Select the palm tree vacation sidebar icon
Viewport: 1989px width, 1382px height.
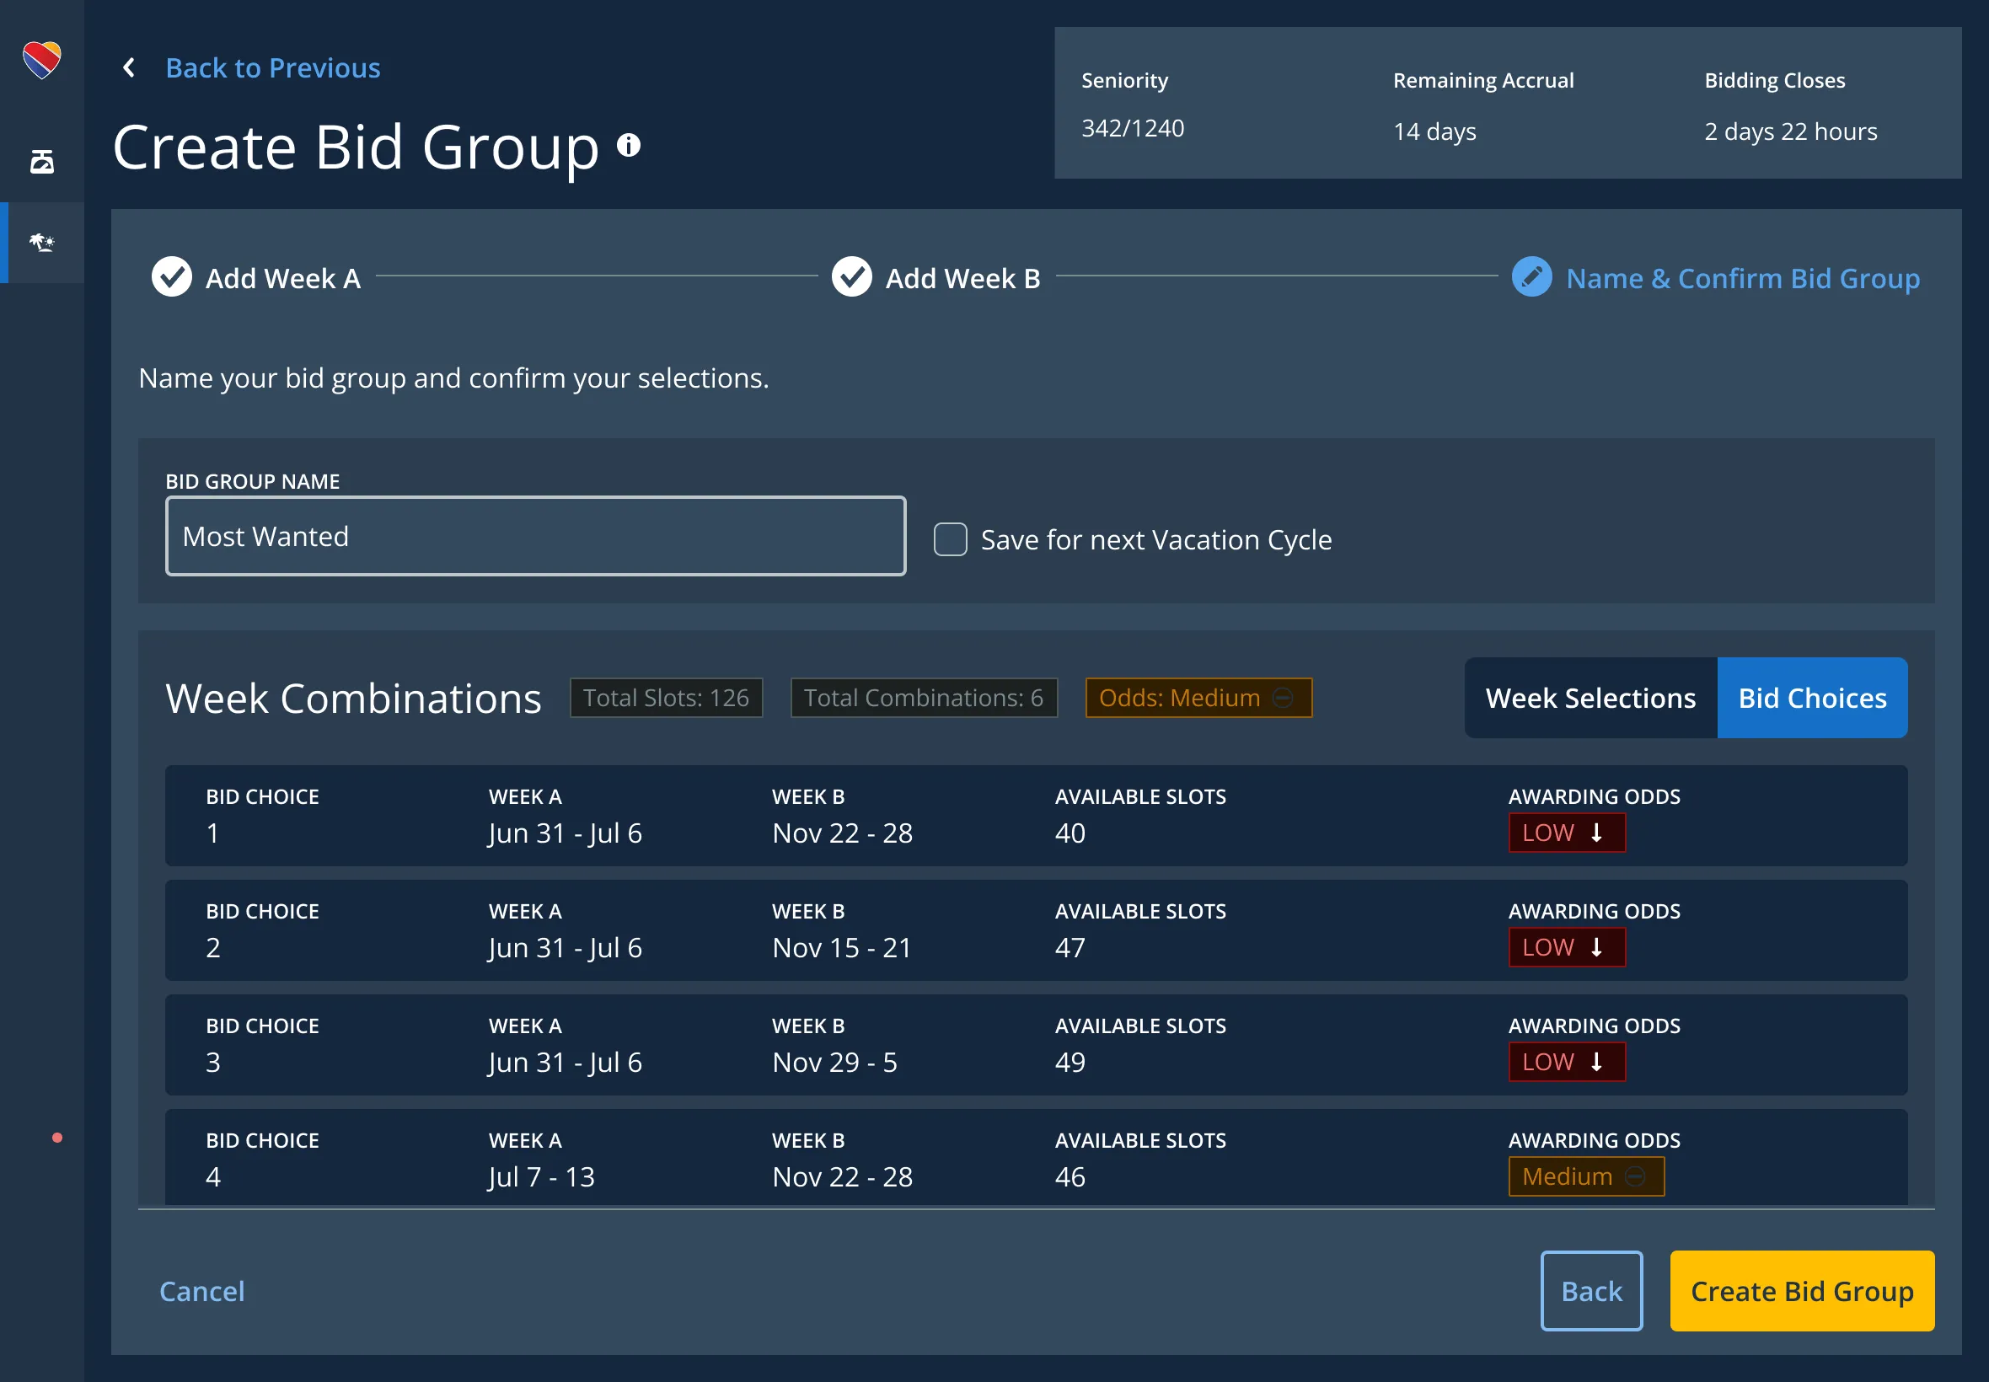(41, 243)
